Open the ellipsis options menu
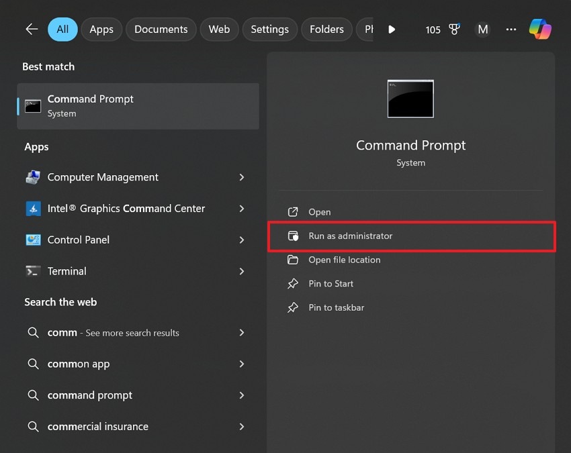Screen dimensions: 571x453 [x=511, y=29]
